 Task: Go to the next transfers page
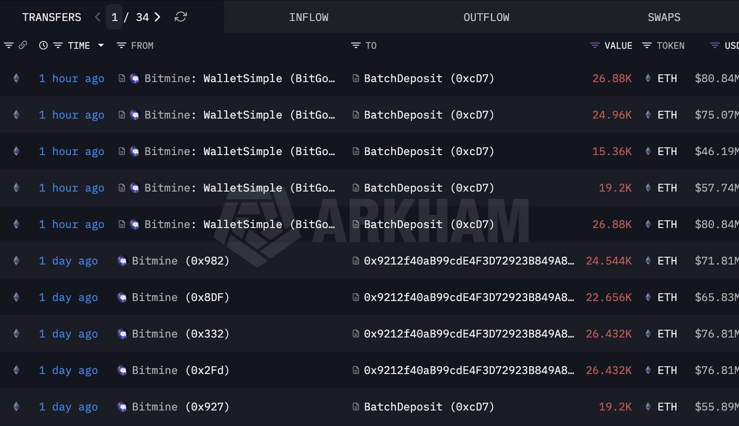pyautogui.click(x=158, y=17)
